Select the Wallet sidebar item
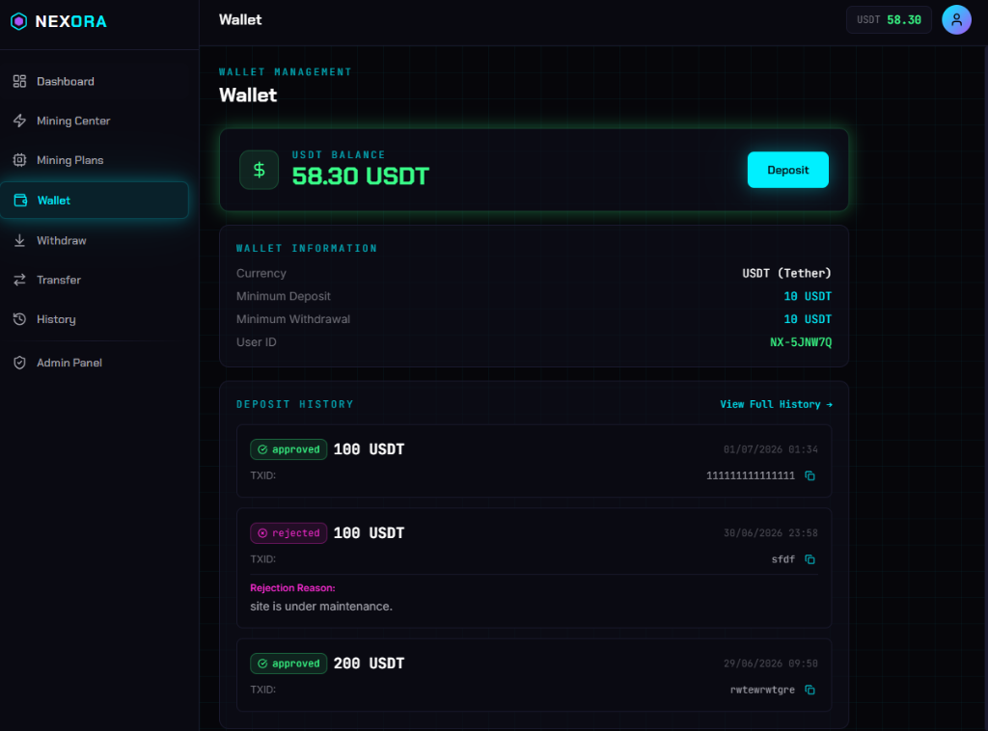988x731 pixels. point(95,201)
